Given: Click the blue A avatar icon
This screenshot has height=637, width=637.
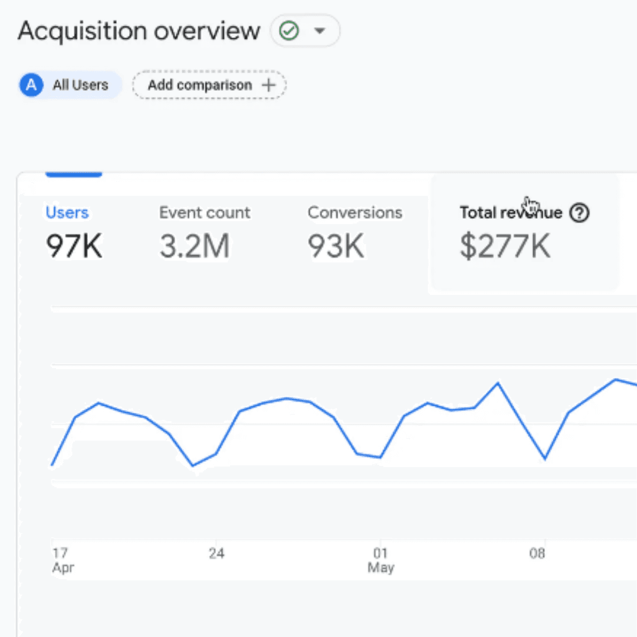Looking at the screenshot, I should click(31, 85).
